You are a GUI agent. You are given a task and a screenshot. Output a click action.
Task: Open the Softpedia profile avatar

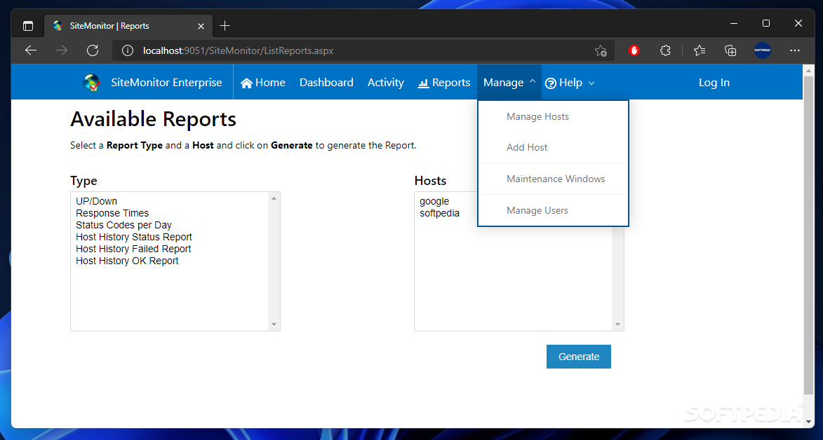point(762,51)
